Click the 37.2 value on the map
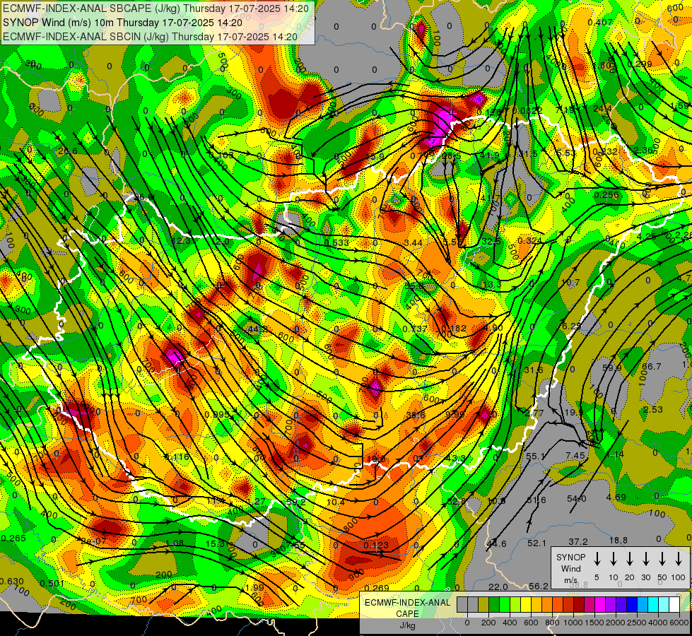This screenshot has height=636, width=692. [x=577, y=541]
